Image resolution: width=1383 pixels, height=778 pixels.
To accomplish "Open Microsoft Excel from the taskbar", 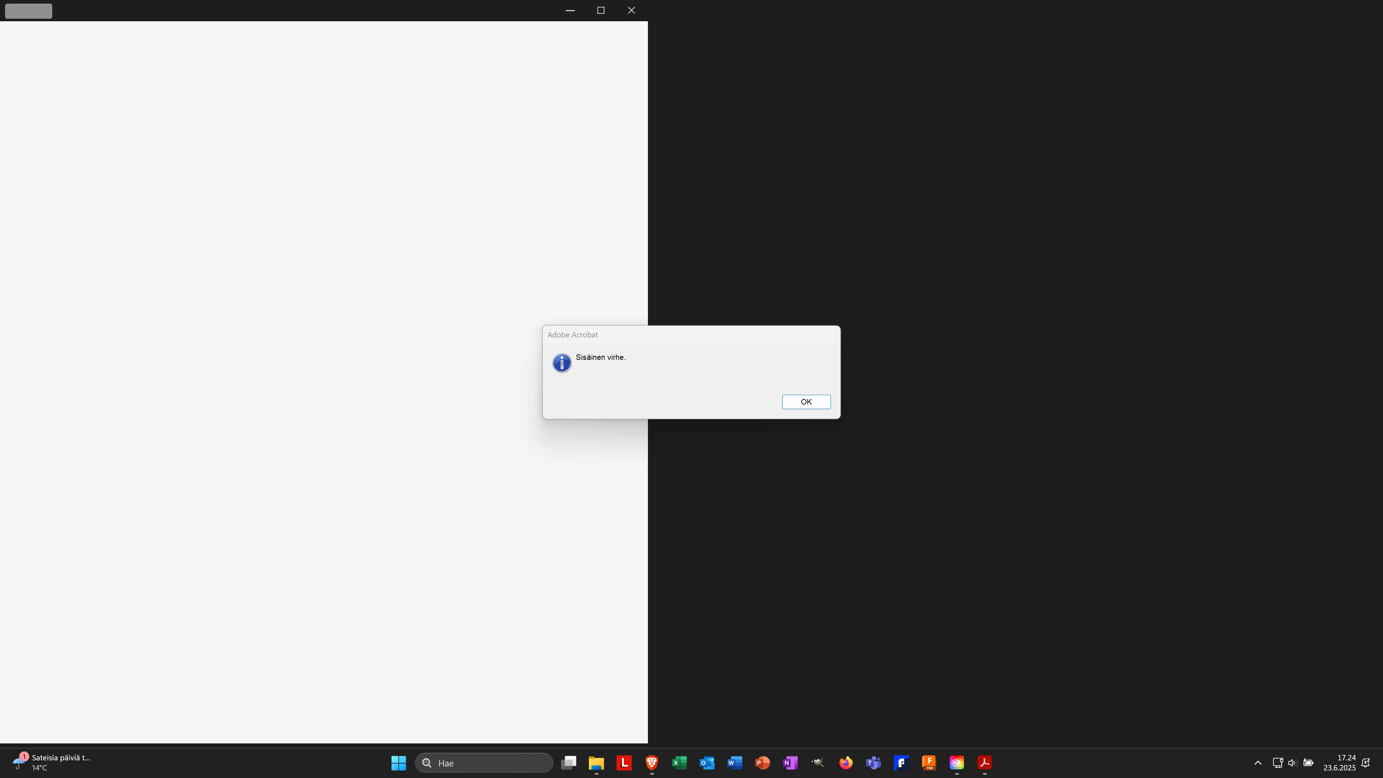I will coord(679,763).
